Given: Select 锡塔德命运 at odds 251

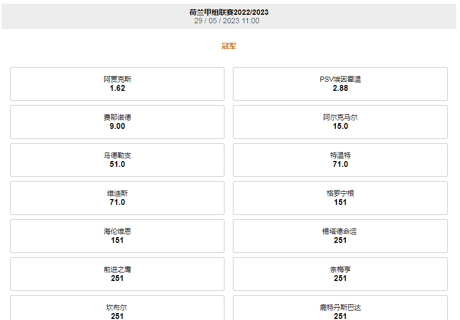Looking at the screenshot, I should point(342,236).
